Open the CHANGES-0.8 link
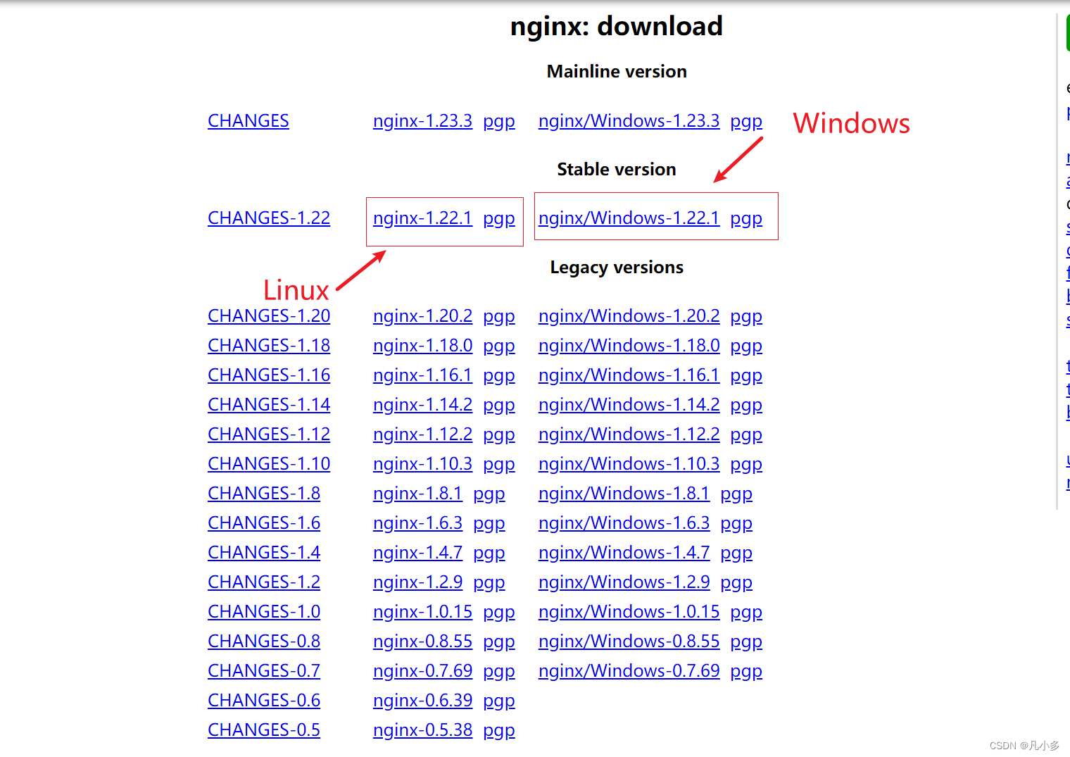 (x=264, y=642)
